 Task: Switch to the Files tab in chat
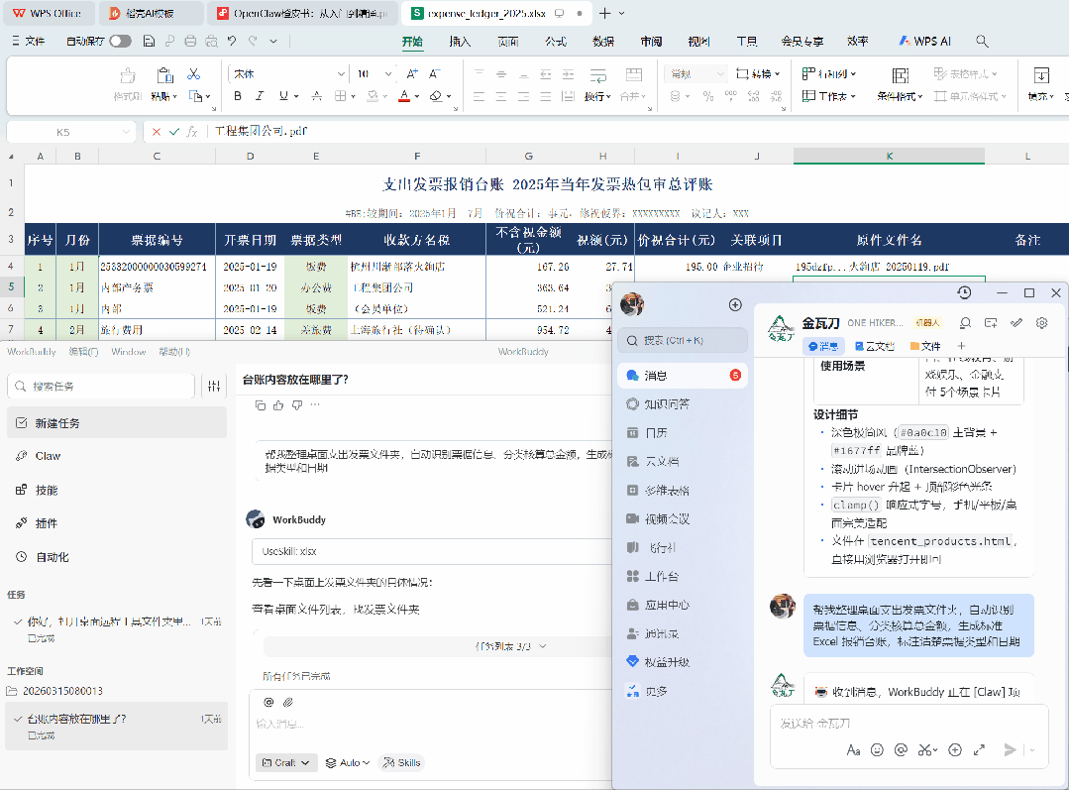tap(925, 346)
